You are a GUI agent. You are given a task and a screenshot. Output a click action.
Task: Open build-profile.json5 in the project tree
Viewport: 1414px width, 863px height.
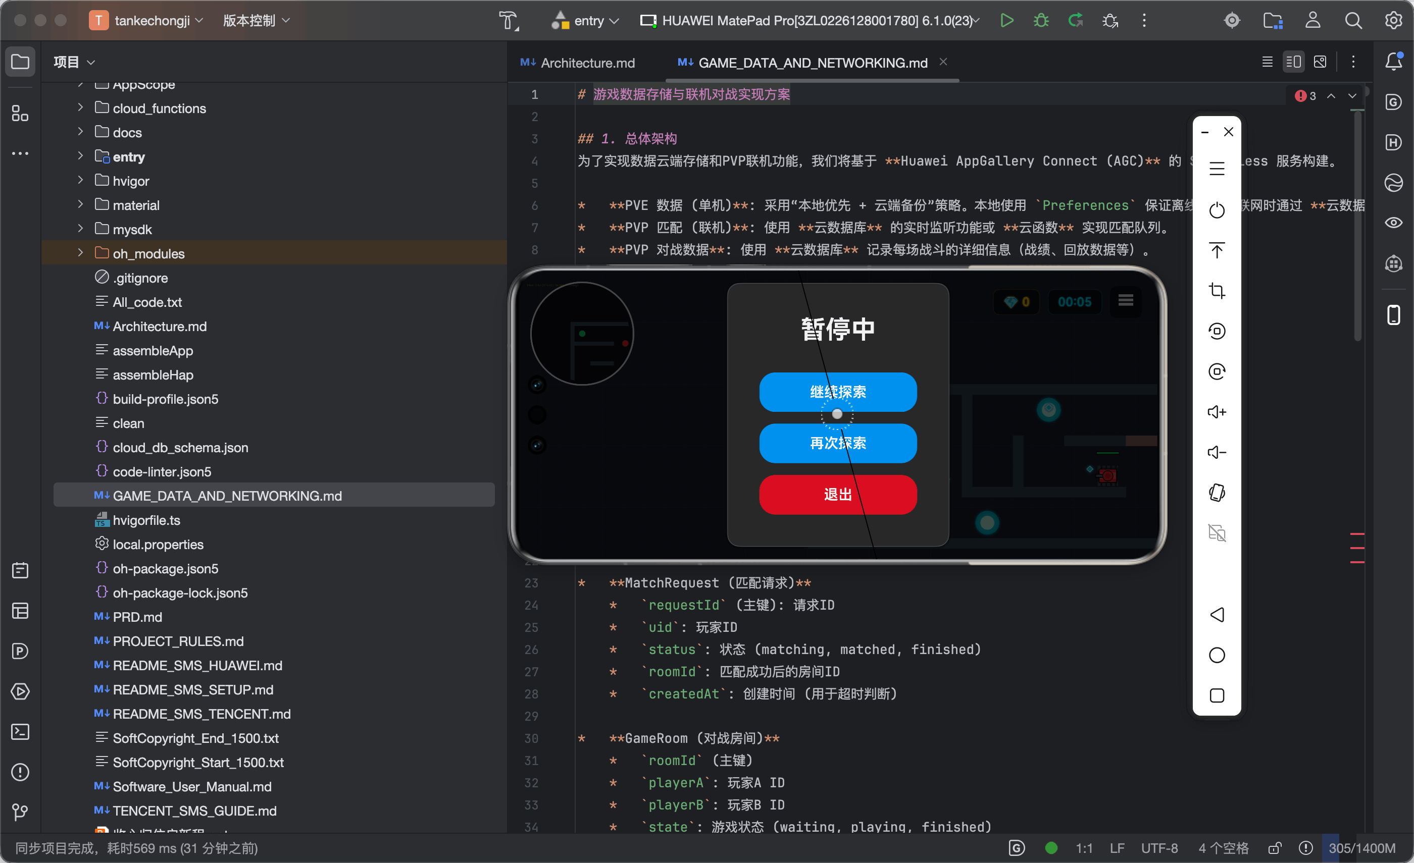[165, 399]
